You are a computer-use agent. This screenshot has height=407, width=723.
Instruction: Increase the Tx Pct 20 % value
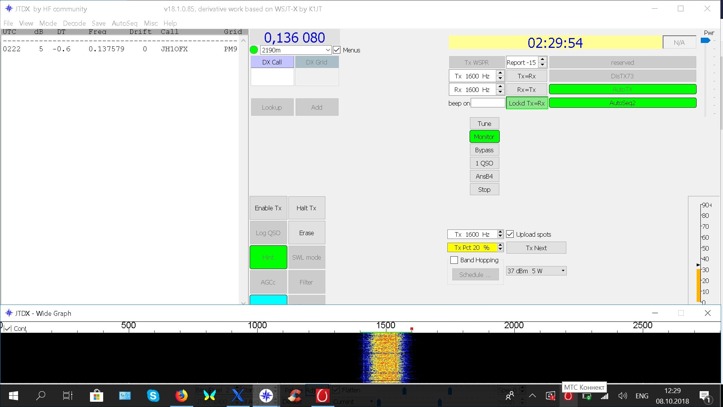pos(500,245)
